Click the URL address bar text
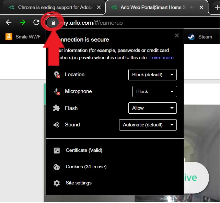220x203 pixels. point(92,23)
